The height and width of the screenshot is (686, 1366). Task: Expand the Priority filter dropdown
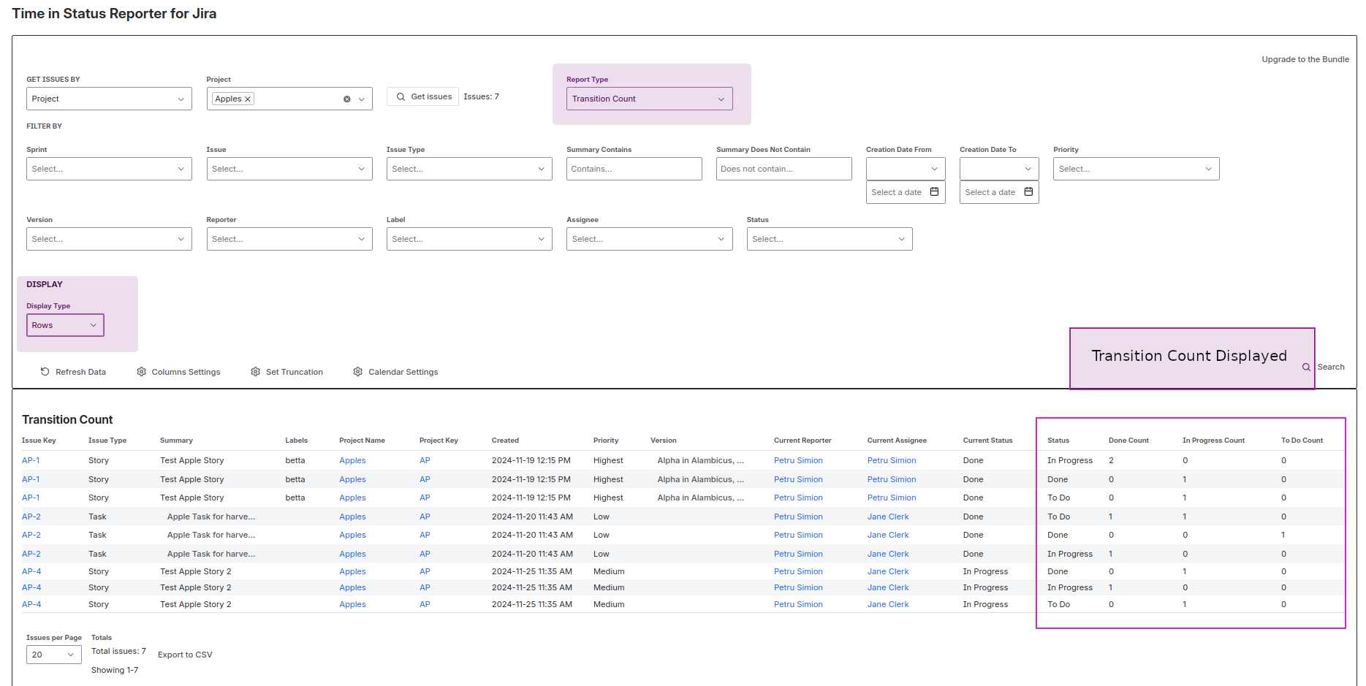[1136, 169]
